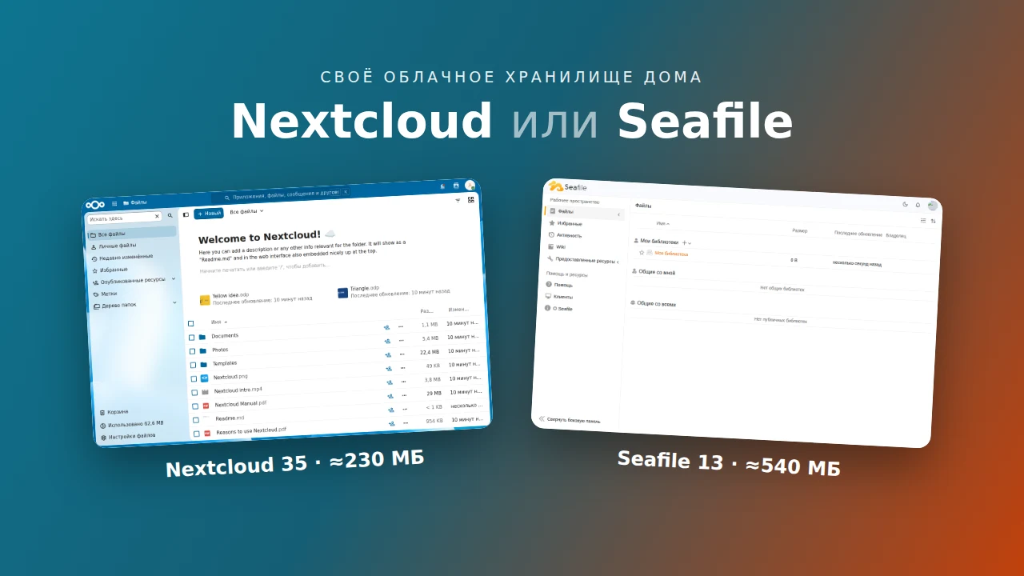Toggle Seafile dark mode moon icon
The height and width of the screenshot is (576, 1024).
(906, 204)
